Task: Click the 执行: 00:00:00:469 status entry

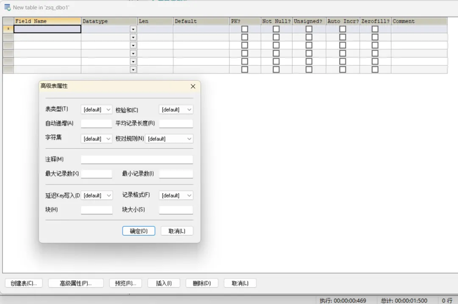Action: tap(343, 301)
